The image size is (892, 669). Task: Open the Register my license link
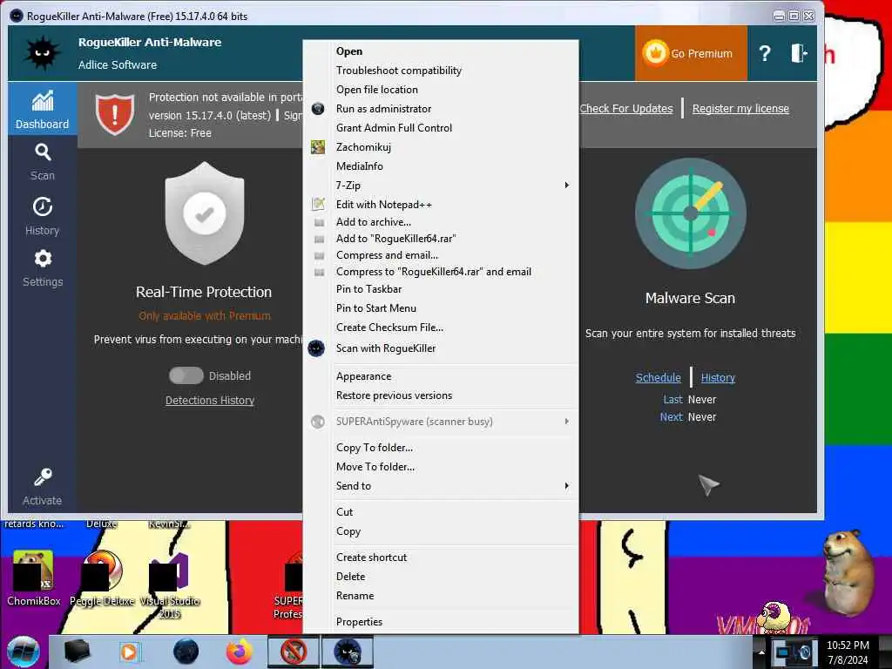(x=740, y=109)
